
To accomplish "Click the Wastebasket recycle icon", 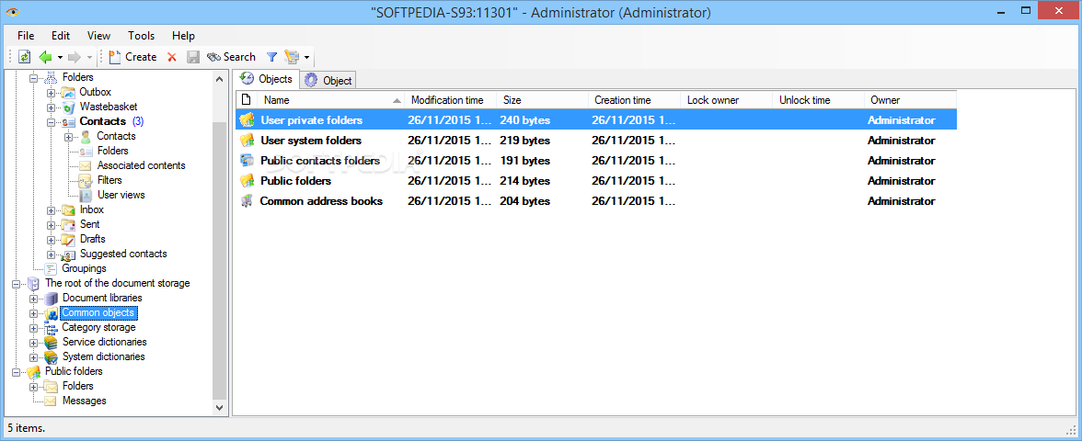I will tap(68, 107).
